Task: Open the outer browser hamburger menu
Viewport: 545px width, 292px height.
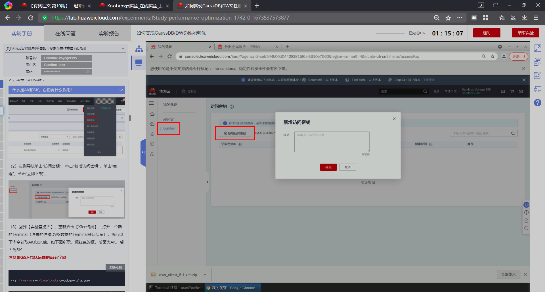Action: 536,18
